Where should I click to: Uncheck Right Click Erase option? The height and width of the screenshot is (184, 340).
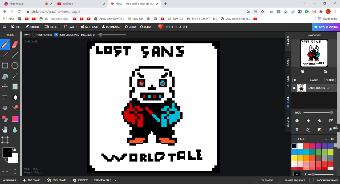point(56,35)
